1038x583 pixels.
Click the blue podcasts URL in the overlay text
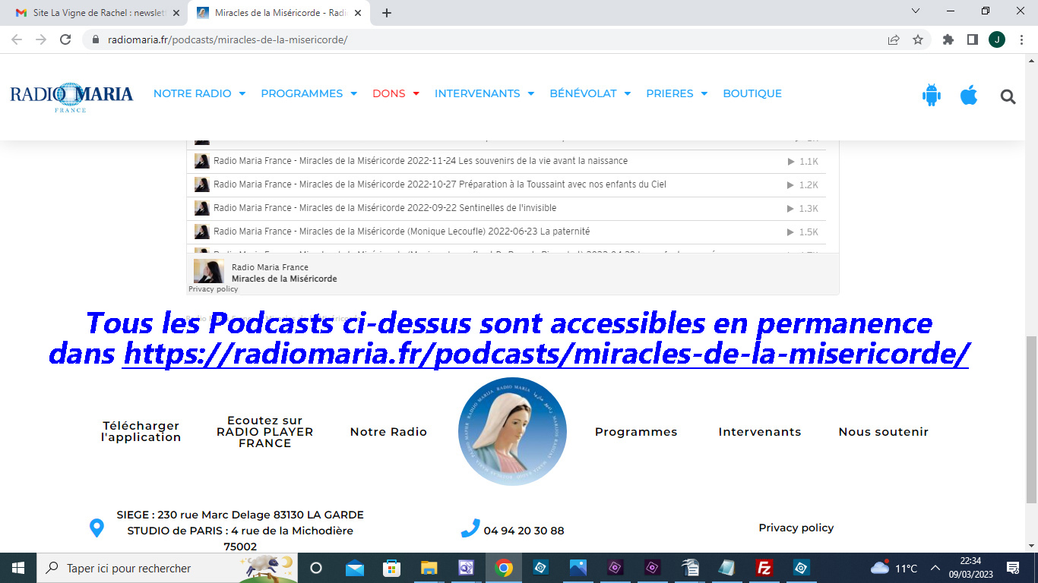pos(546,353)
